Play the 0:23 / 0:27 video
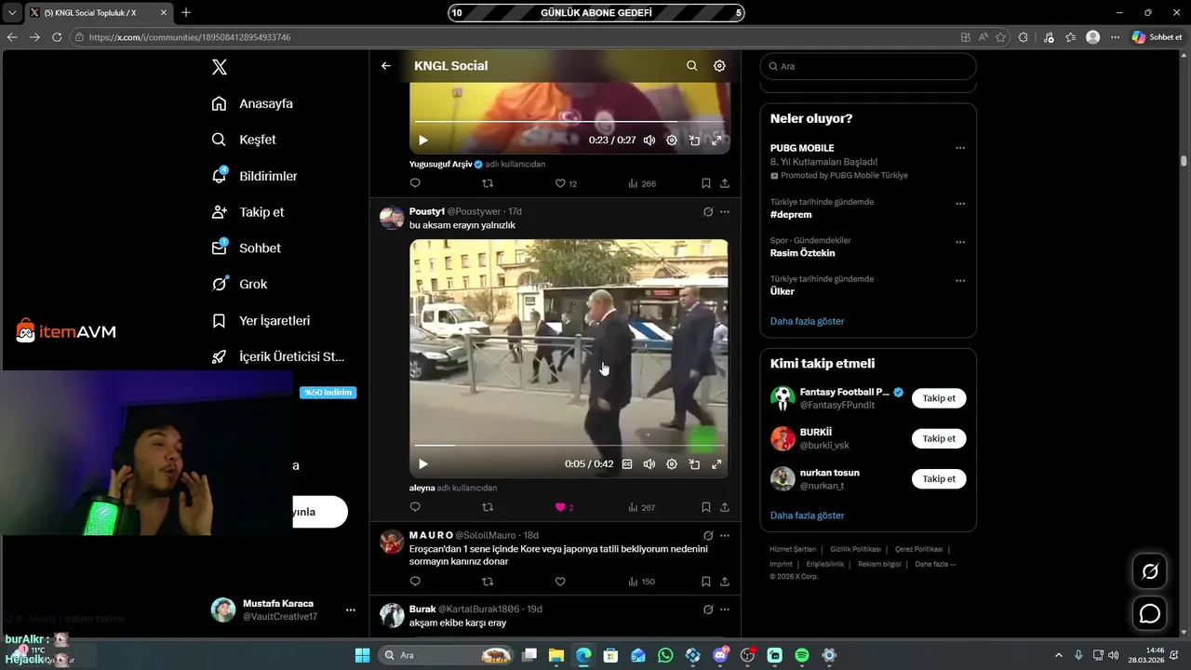Viewport: 1191px width, 670px height. coord(422,141)
